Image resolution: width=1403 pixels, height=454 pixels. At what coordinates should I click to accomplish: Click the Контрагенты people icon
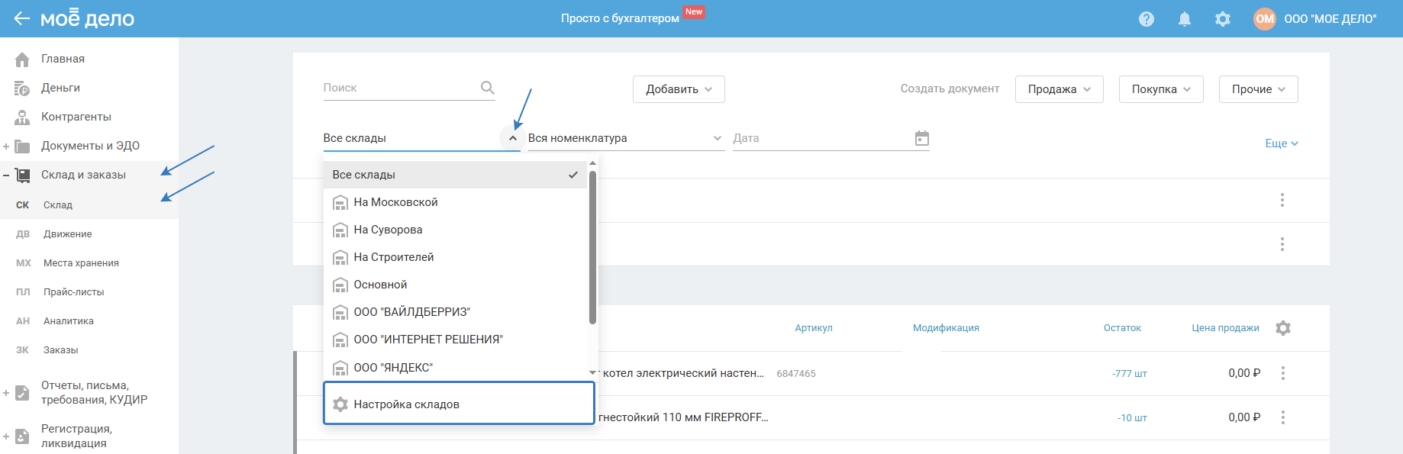coord(22,117)
